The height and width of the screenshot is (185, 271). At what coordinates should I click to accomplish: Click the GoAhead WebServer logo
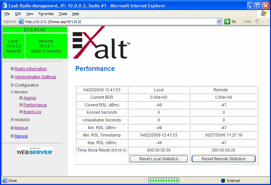tap(35, 151)
